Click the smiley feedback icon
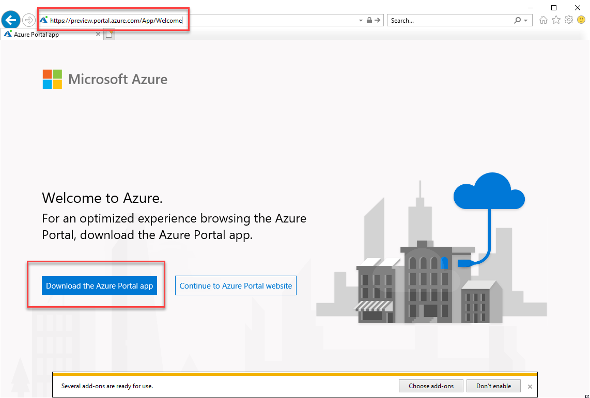Image resolution: width=590 pixels, height=398 pixels. pos(581,20)
